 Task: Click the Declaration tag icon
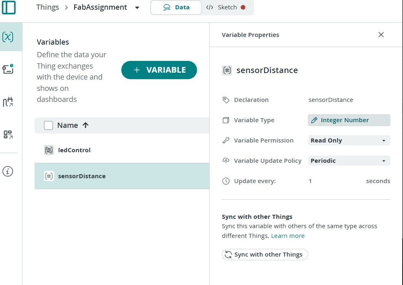click(x=226, y=100)
